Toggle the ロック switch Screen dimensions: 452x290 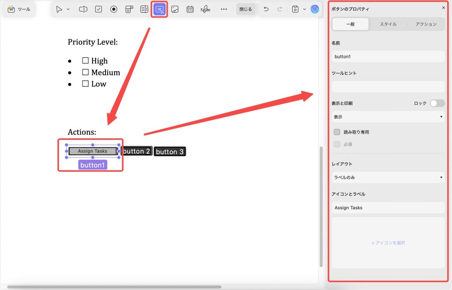tap(437, 103)
